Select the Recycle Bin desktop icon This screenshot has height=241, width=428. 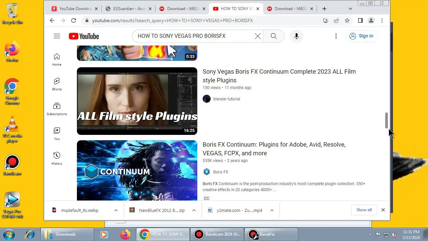coord(12,14)
